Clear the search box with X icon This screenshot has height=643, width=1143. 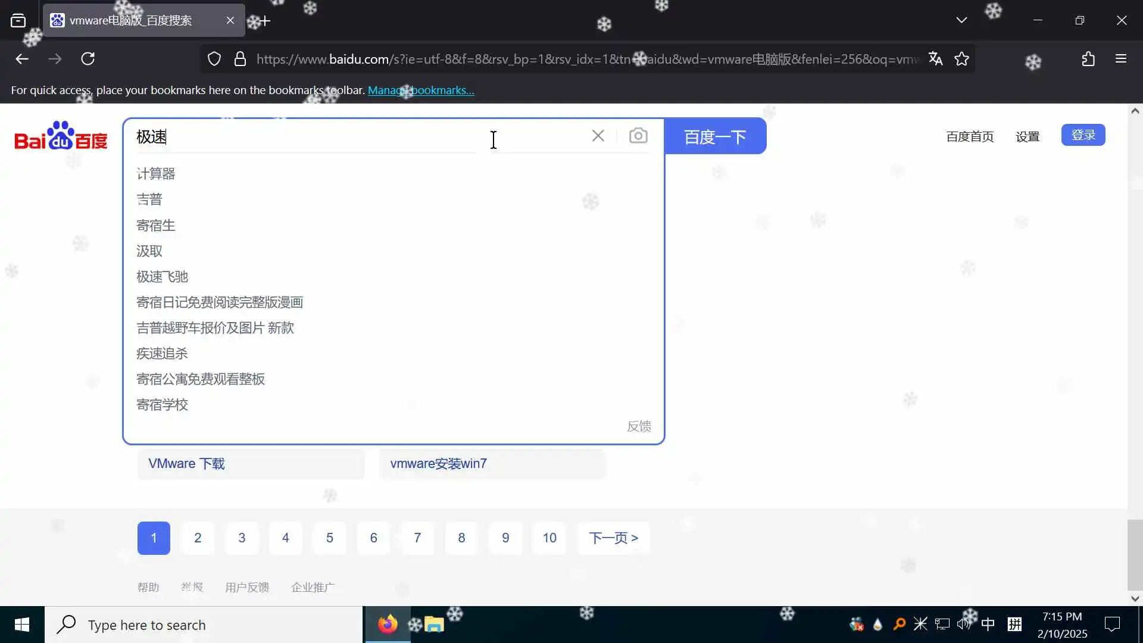[x=598, y=136]
